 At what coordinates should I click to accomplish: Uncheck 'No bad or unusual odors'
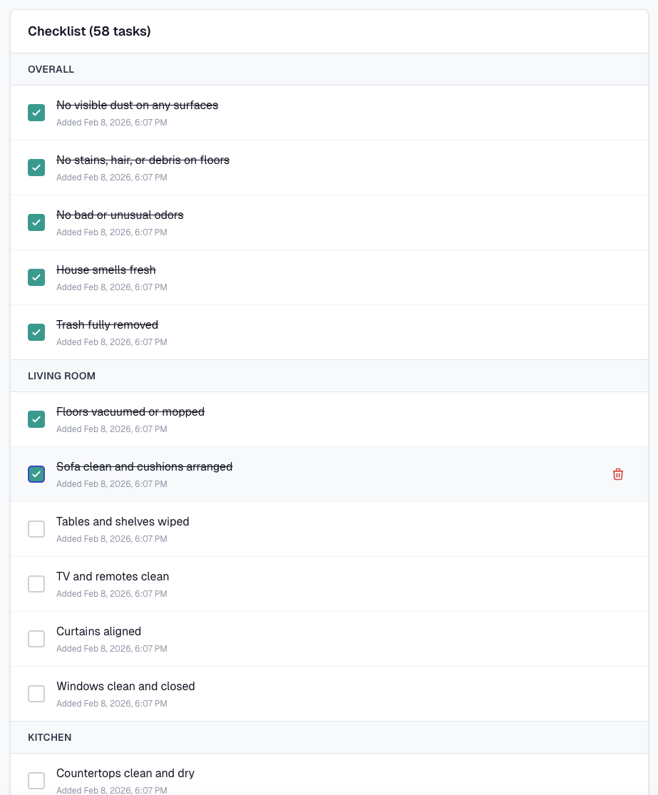coord(36,222)
